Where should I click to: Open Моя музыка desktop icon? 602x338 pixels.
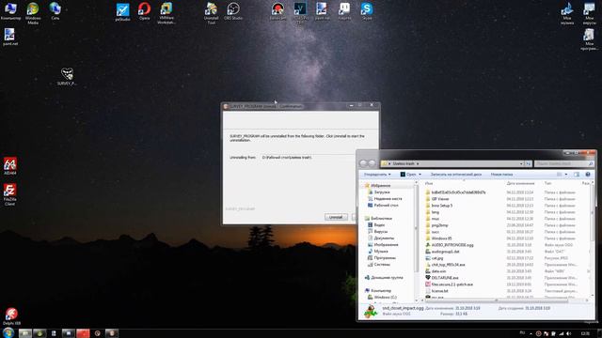tap(567, 13)
